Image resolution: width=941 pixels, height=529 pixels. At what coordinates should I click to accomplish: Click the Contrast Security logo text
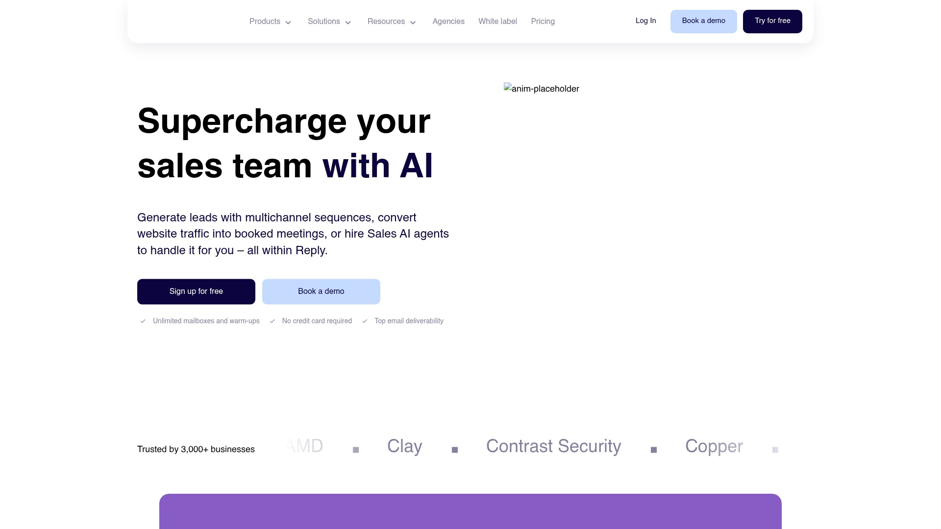click(553, 447)
